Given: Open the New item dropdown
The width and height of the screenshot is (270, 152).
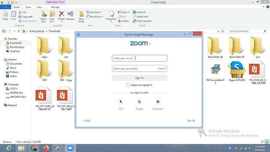Looking at the screenshot, I should click(x=94, y=12).
